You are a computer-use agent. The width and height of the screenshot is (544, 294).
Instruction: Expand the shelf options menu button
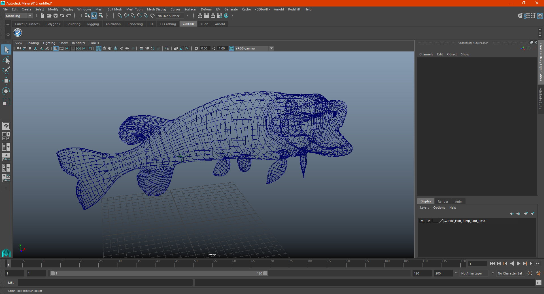[8, 25]
